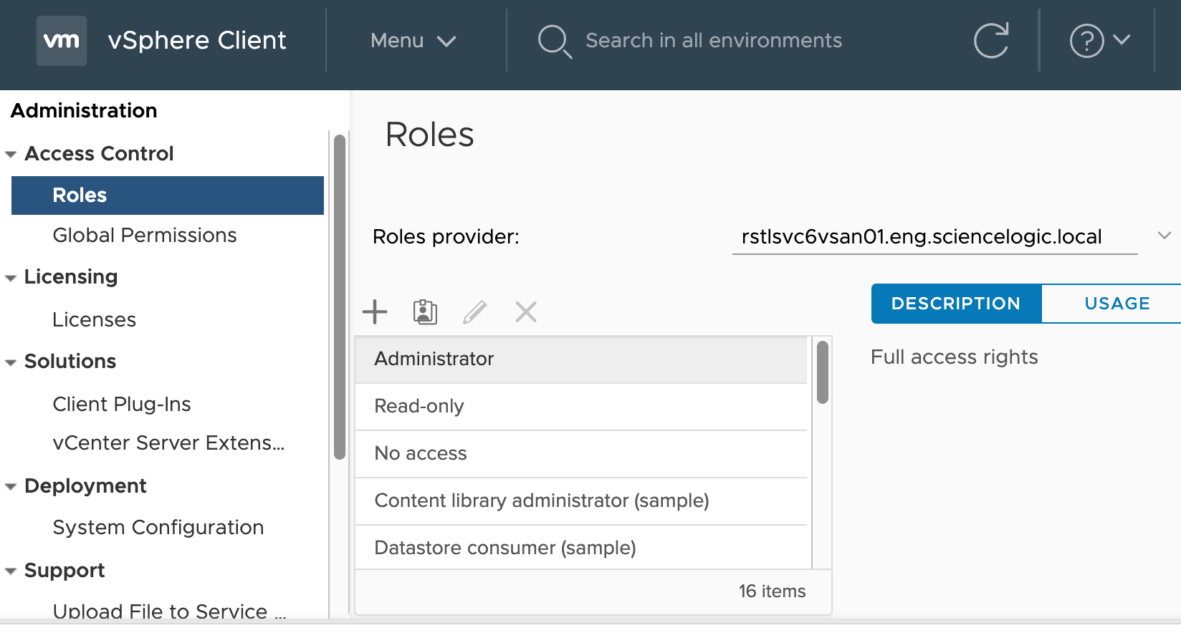Image resolution: width=1181 pixels, height=633 pixels.
Task: Go to System Configuration page
Action: click(158, 528)
